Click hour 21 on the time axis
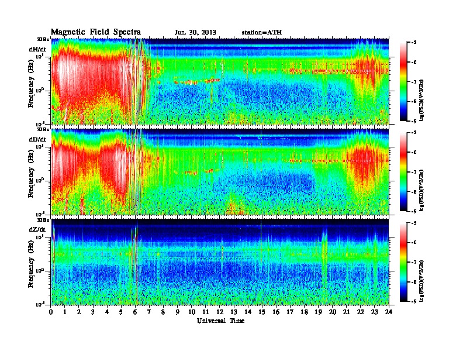 point(346,312)
